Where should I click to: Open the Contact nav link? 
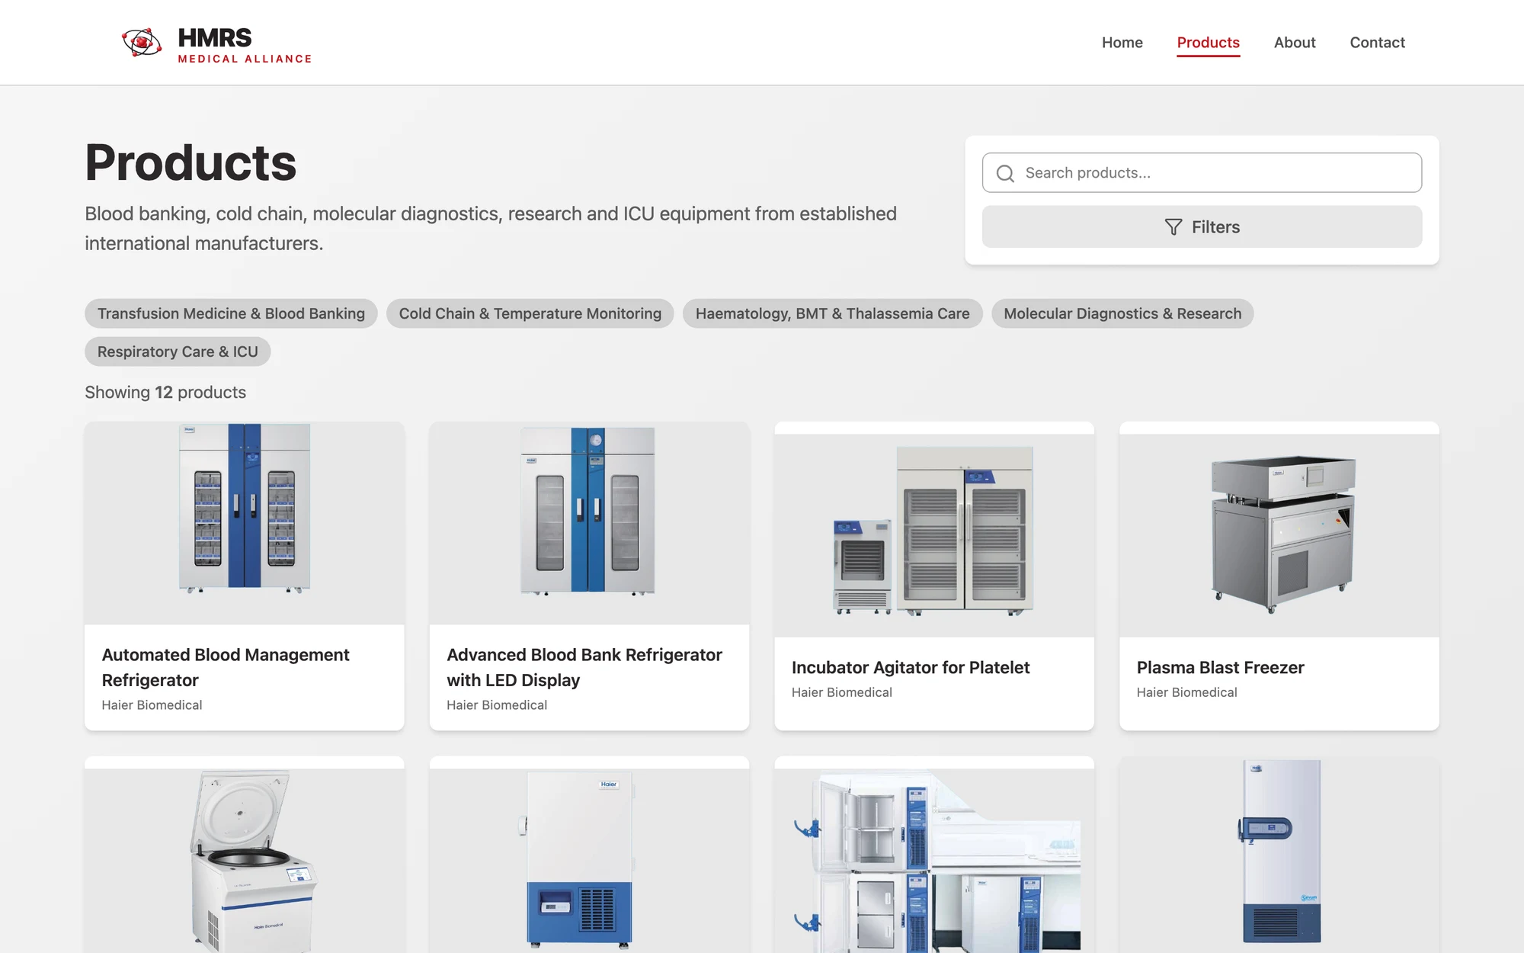click(1377, 43)
